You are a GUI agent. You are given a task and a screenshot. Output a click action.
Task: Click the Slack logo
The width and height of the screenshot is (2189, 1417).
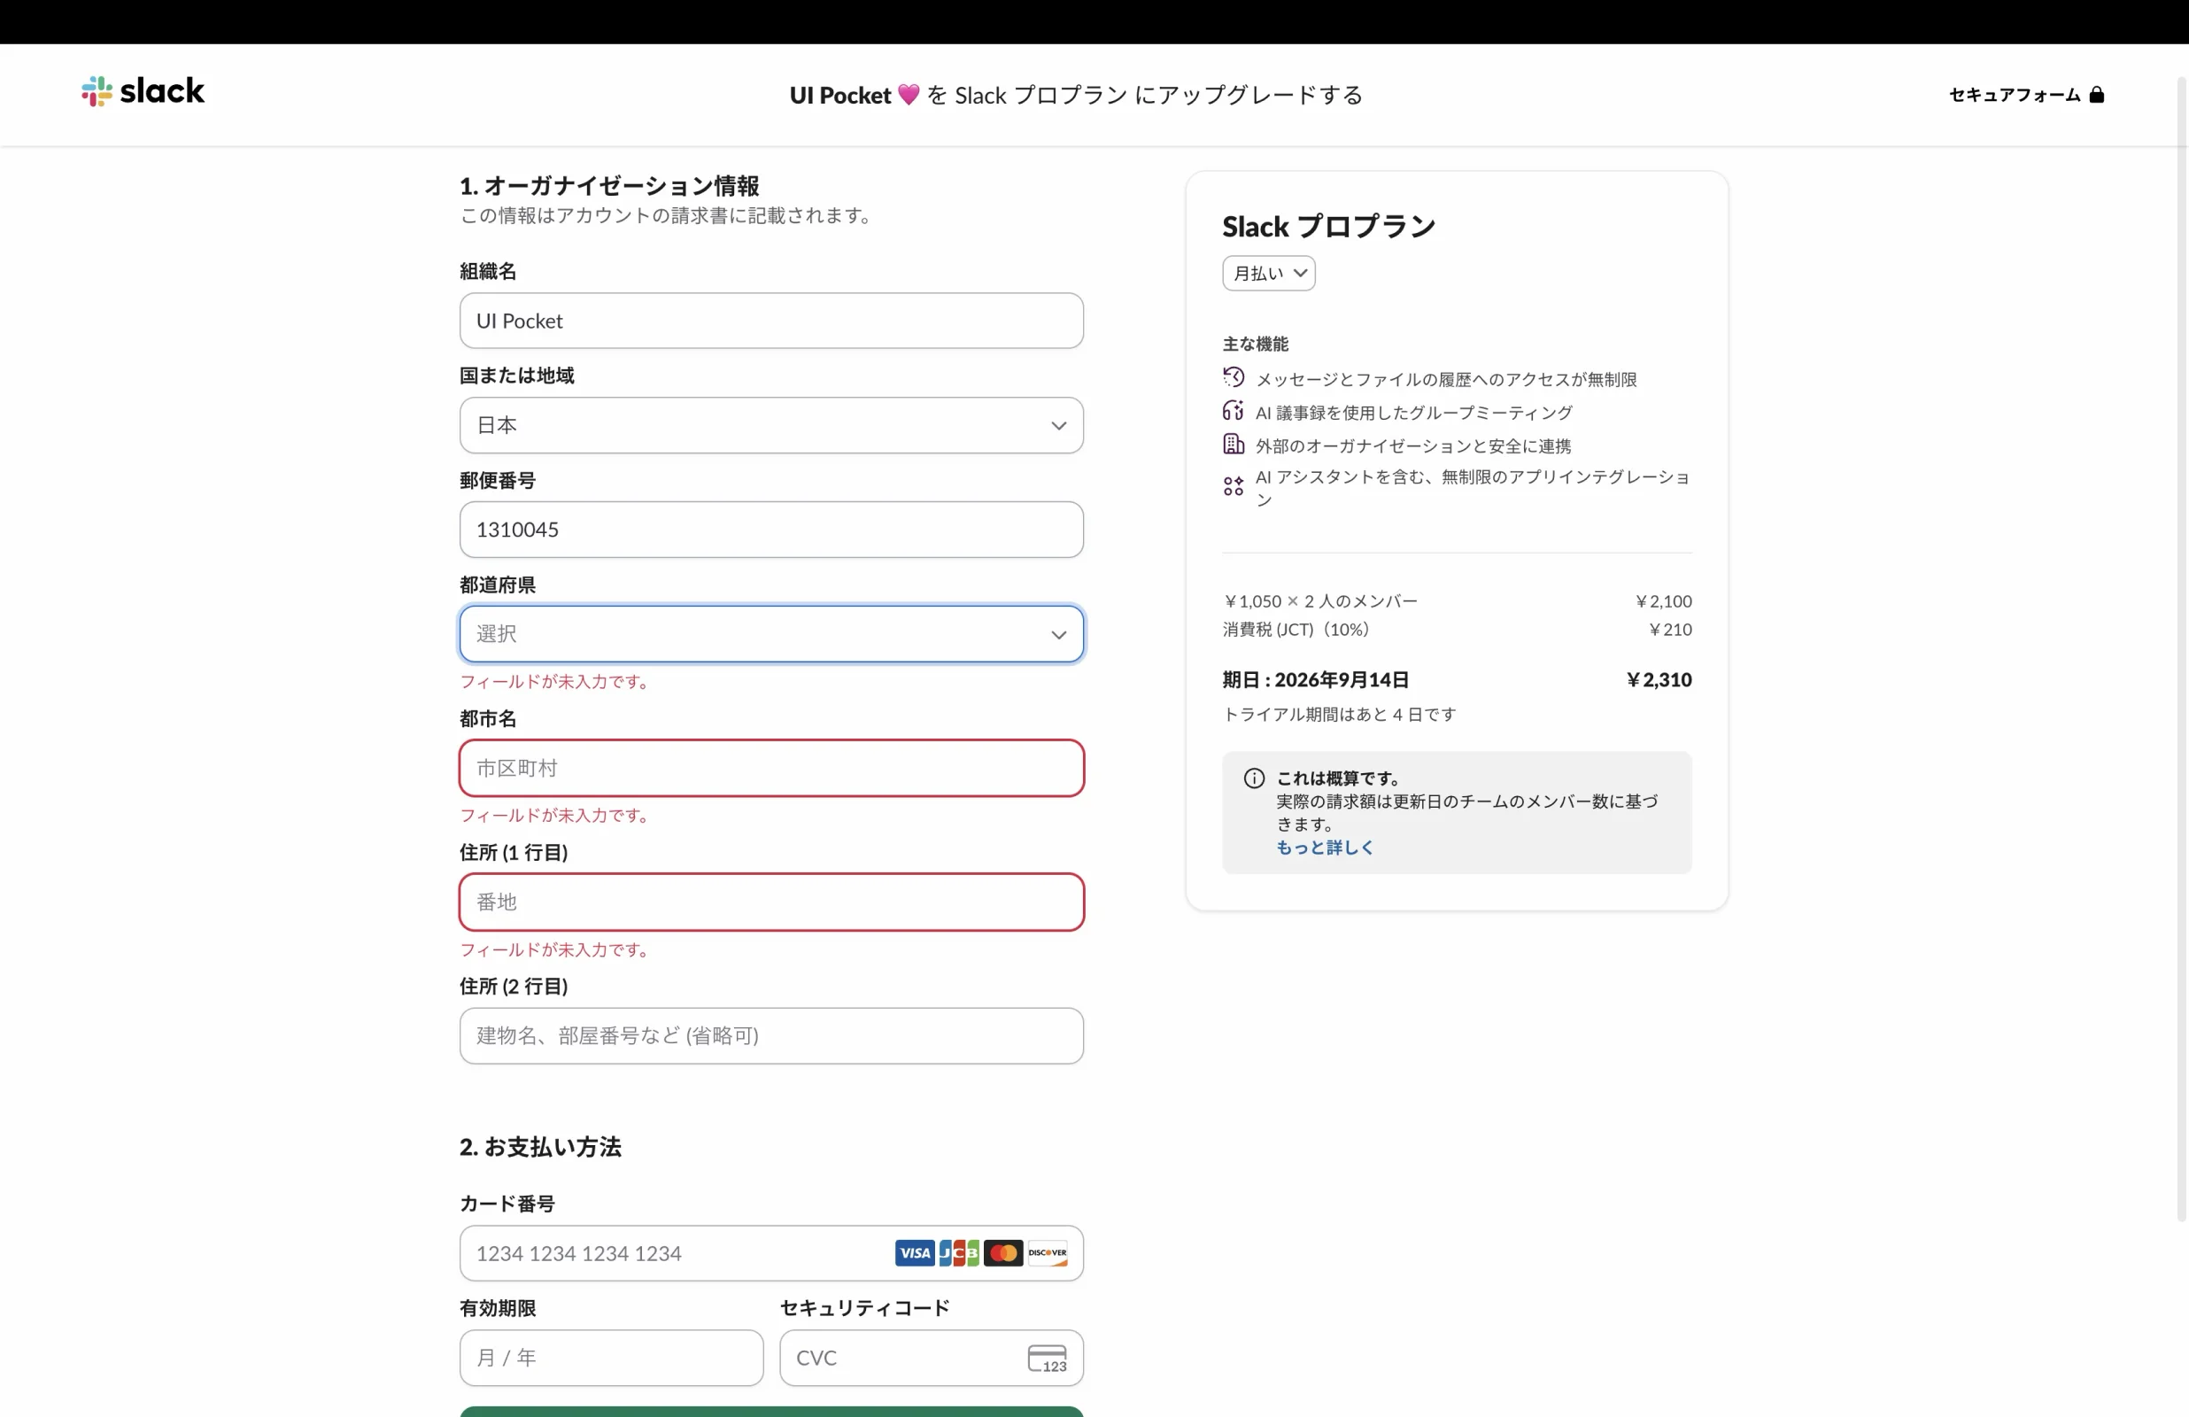tap(143, 91)
